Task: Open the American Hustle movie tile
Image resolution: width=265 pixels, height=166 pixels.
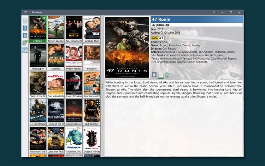Action: pyautogui.click(x=74, y=29)
